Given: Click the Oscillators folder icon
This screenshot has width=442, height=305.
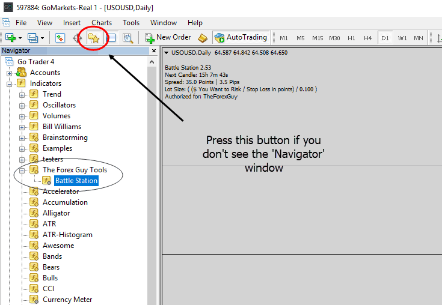Looking at the screenshot, I should coord(34,104).
